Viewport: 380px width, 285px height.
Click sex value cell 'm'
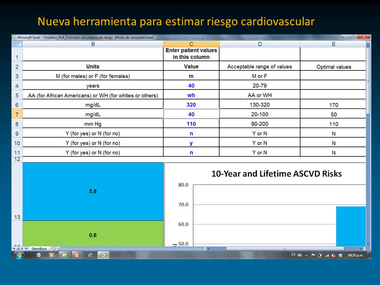coord(191,76)
